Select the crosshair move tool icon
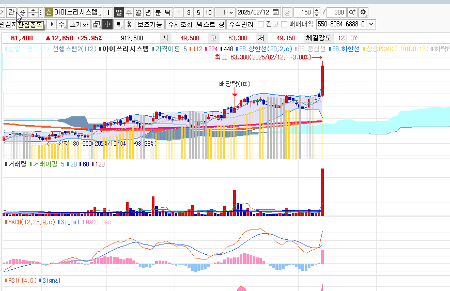The height and width of the screenshot is (291, 450). point(107,24)
